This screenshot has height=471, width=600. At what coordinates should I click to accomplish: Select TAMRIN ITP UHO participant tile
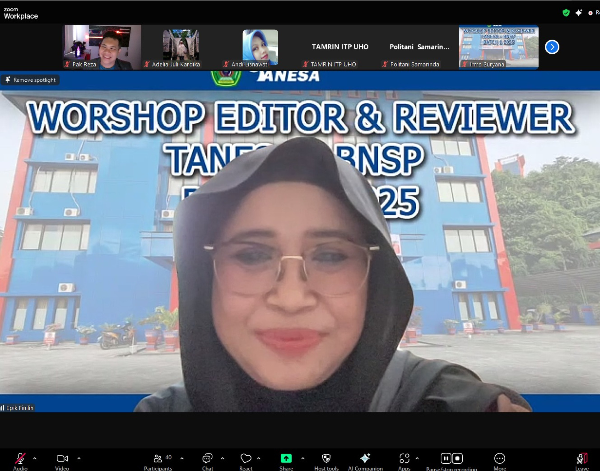click(340, 47)
